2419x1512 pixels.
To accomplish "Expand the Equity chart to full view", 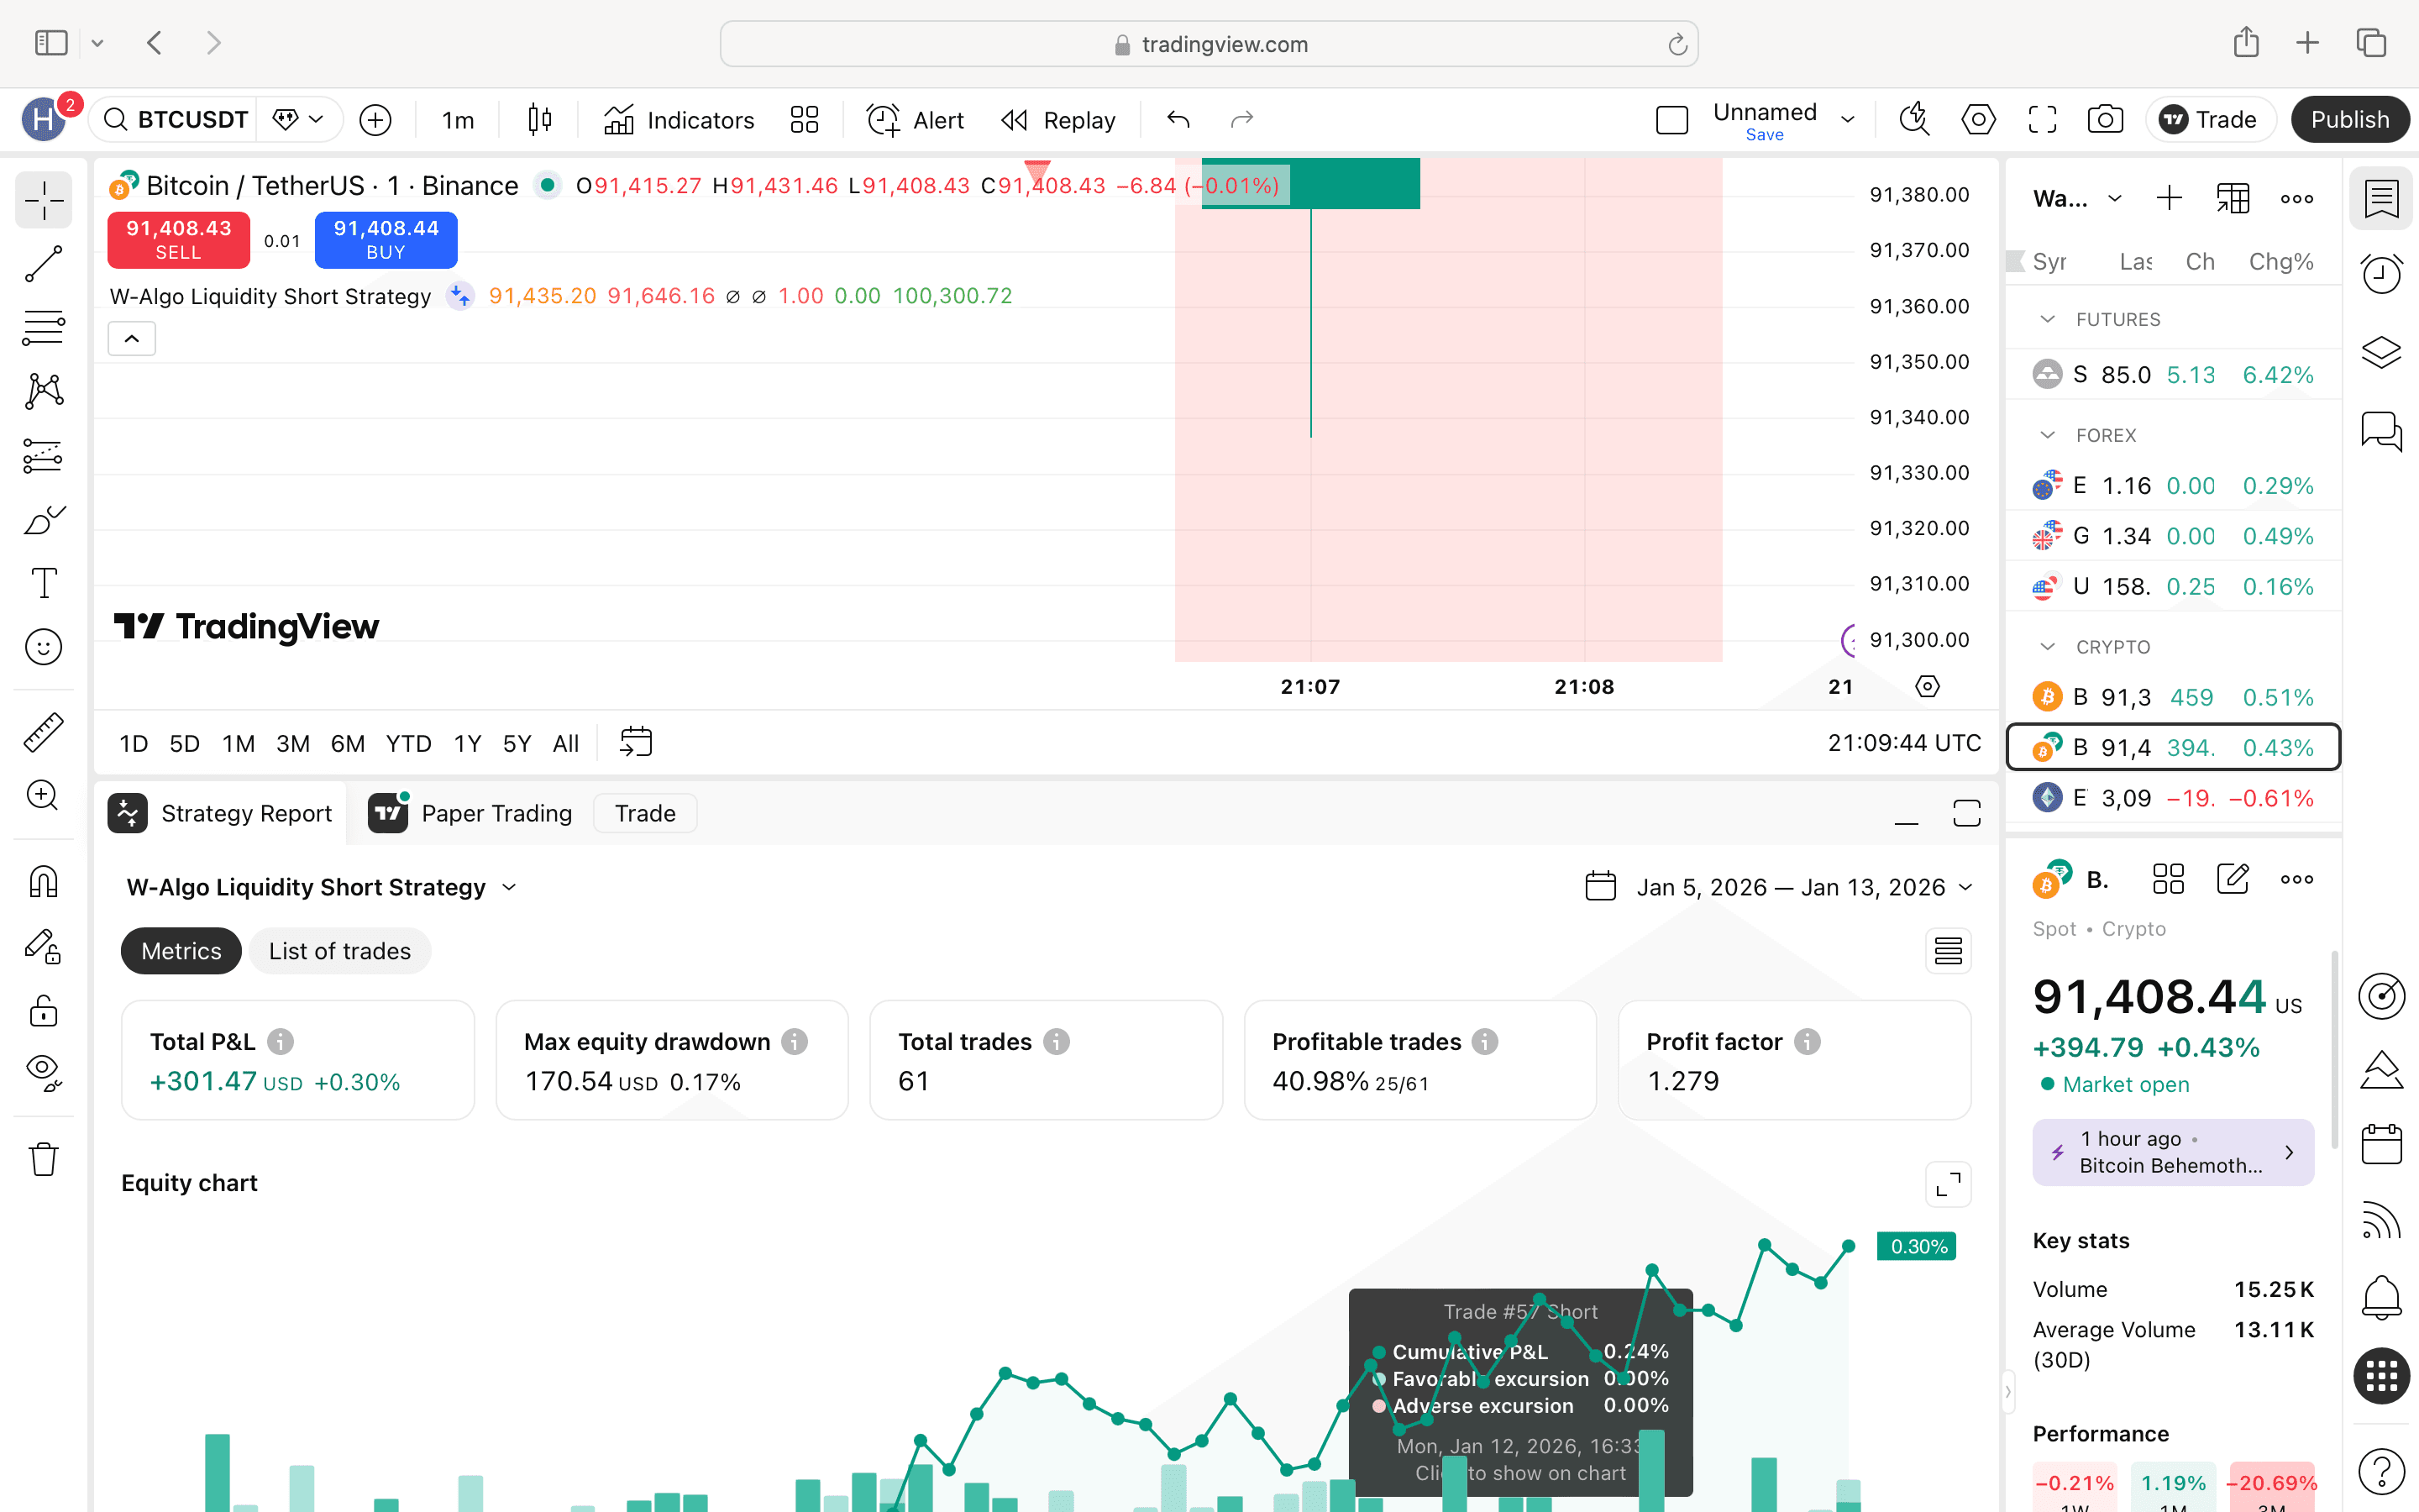I will (1948, 1185).
